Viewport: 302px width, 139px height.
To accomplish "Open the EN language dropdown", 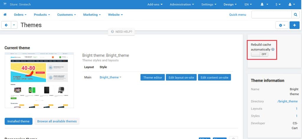I will [248, 4].
